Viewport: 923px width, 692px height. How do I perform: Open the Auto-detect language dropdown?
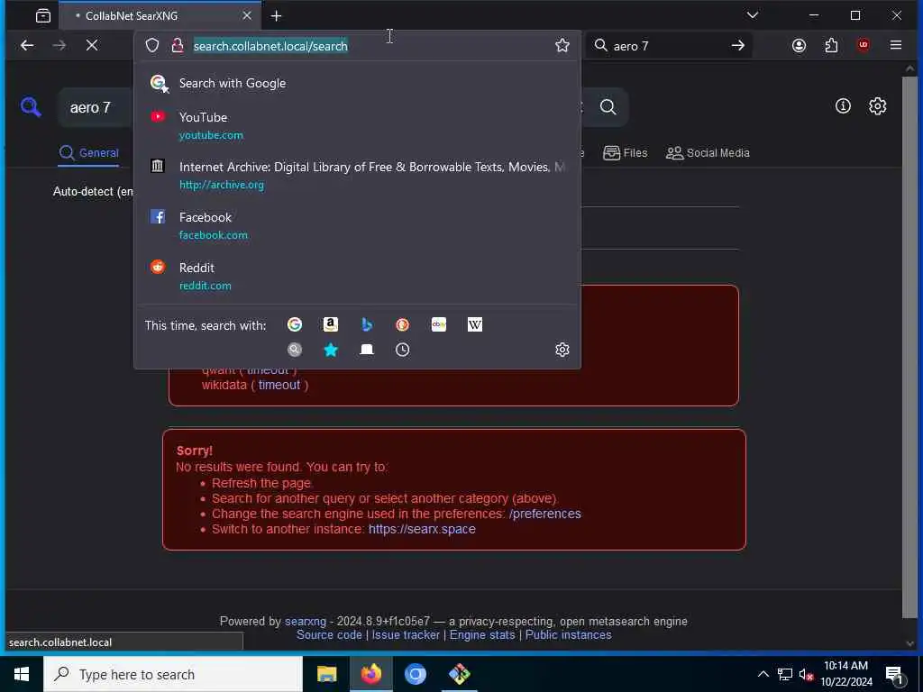[94, 191]
